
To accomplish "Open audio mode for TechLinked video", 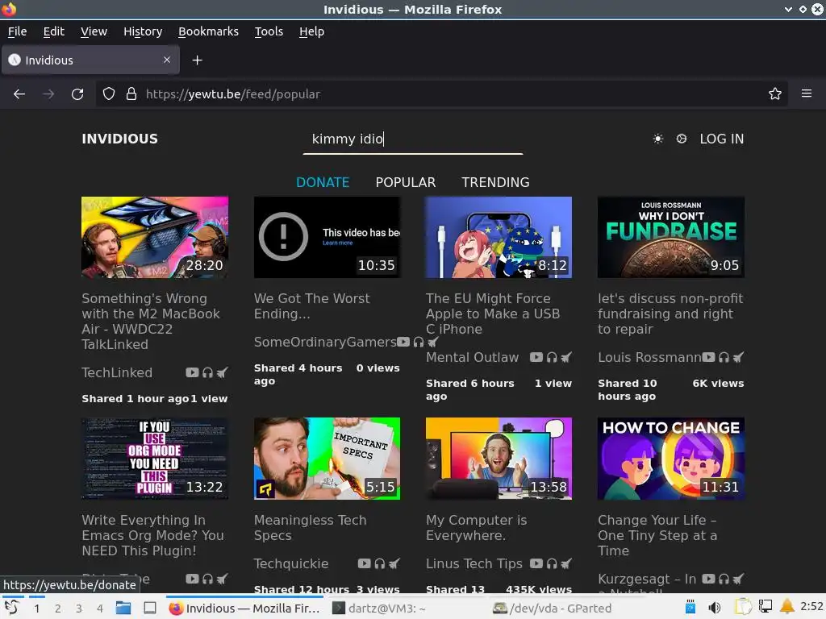I will coord(207,372).
